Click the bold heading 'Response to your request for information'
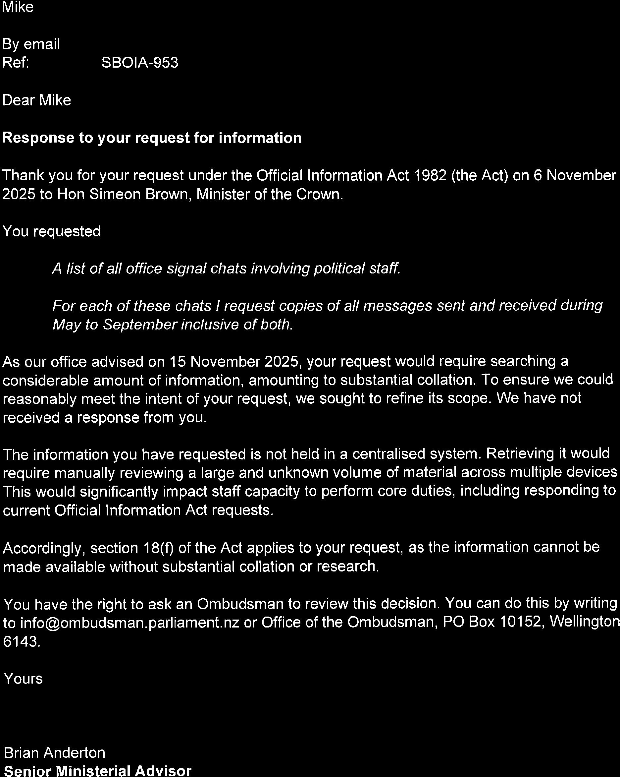Screen dimensions: 620x777 click(x=152, y=138)
